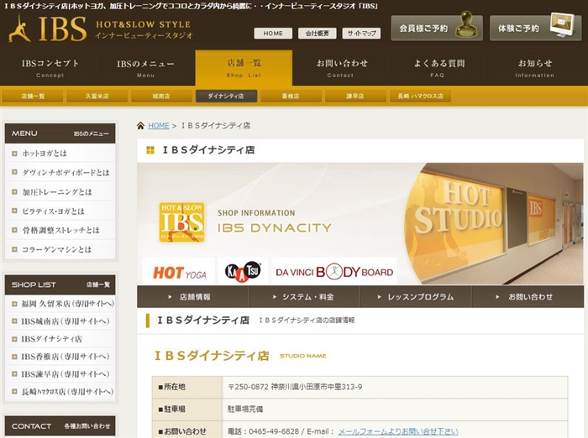
Task: Click bullet icon beside コラーゲンマシンとは
Action: tap(14, 249)
